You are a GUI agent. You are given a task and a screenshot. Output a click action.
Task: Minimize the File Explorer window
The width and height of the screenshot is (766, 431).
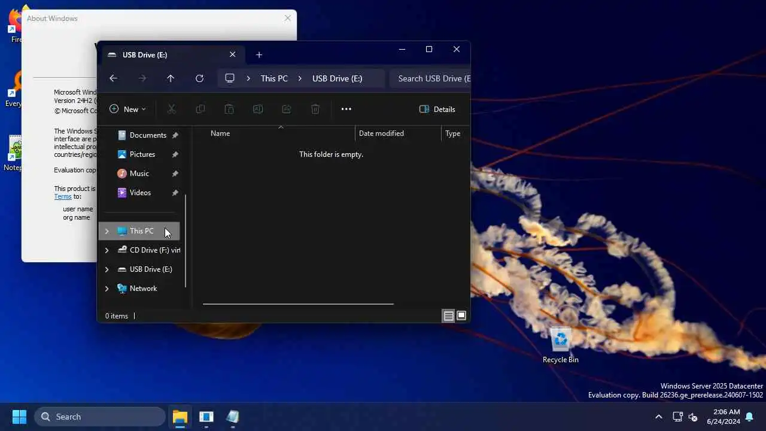(x=402, y=50)
